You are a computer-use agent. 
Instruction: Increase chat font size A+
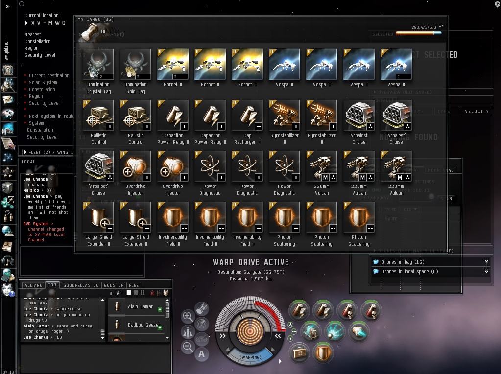(x=119, y=293)
